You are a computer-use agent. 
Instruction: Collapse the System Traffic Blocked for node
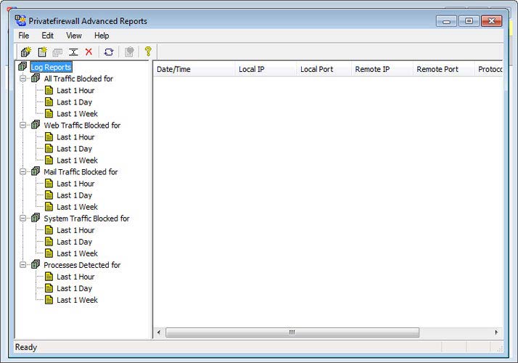click(22, 219)
